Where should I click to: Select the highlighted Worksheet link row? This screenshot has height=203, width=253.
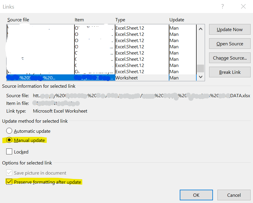point(101,78)
